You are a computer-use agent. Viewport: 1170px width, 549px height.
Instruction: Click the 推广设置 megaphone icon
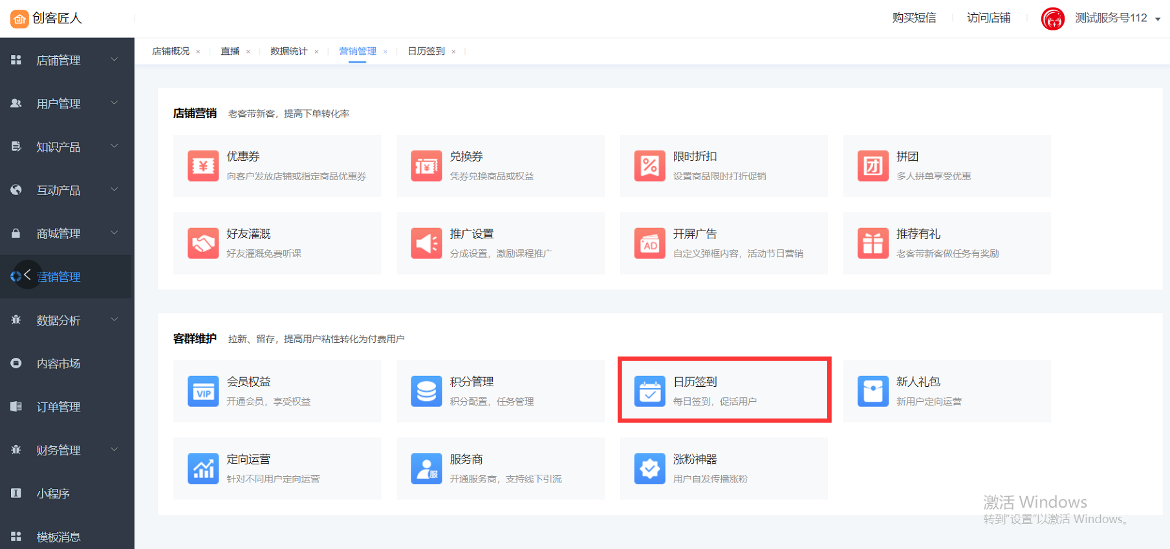tap(426, 243)
